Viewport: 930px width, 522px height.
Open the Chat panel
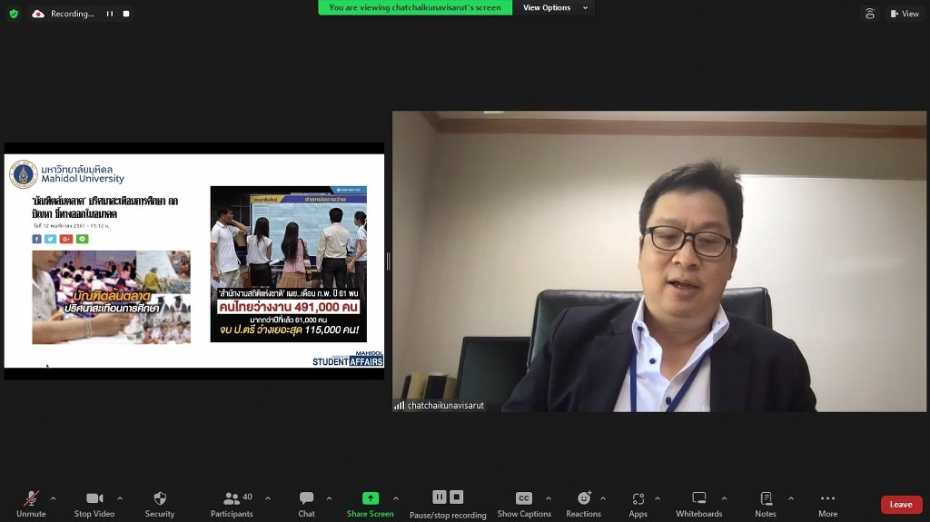[x=306, y=504]
